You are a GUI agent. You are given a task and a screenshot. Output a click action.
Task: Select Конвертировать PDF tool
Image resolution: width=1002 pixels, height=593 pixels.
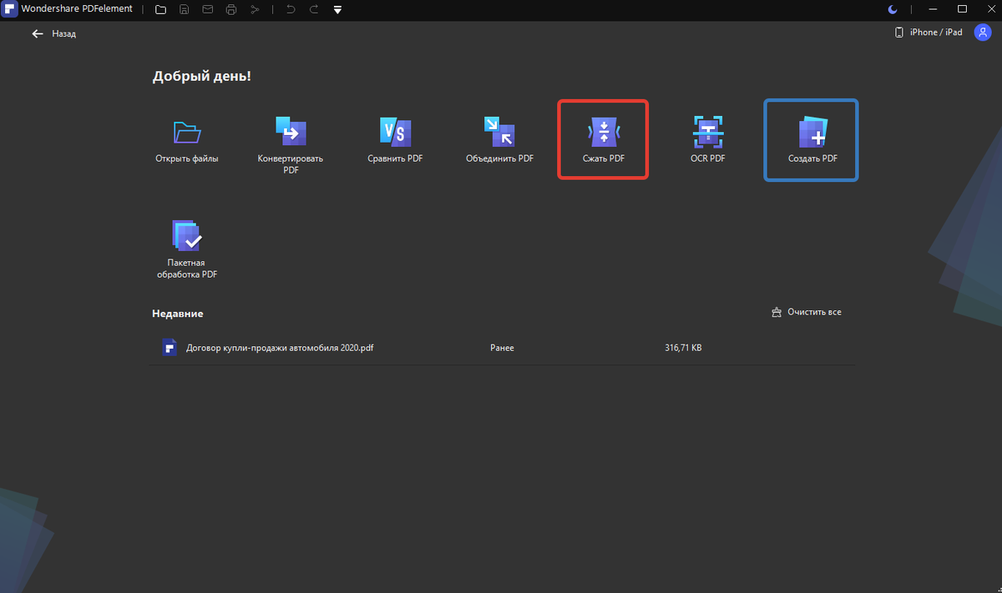tap(291, 145)
